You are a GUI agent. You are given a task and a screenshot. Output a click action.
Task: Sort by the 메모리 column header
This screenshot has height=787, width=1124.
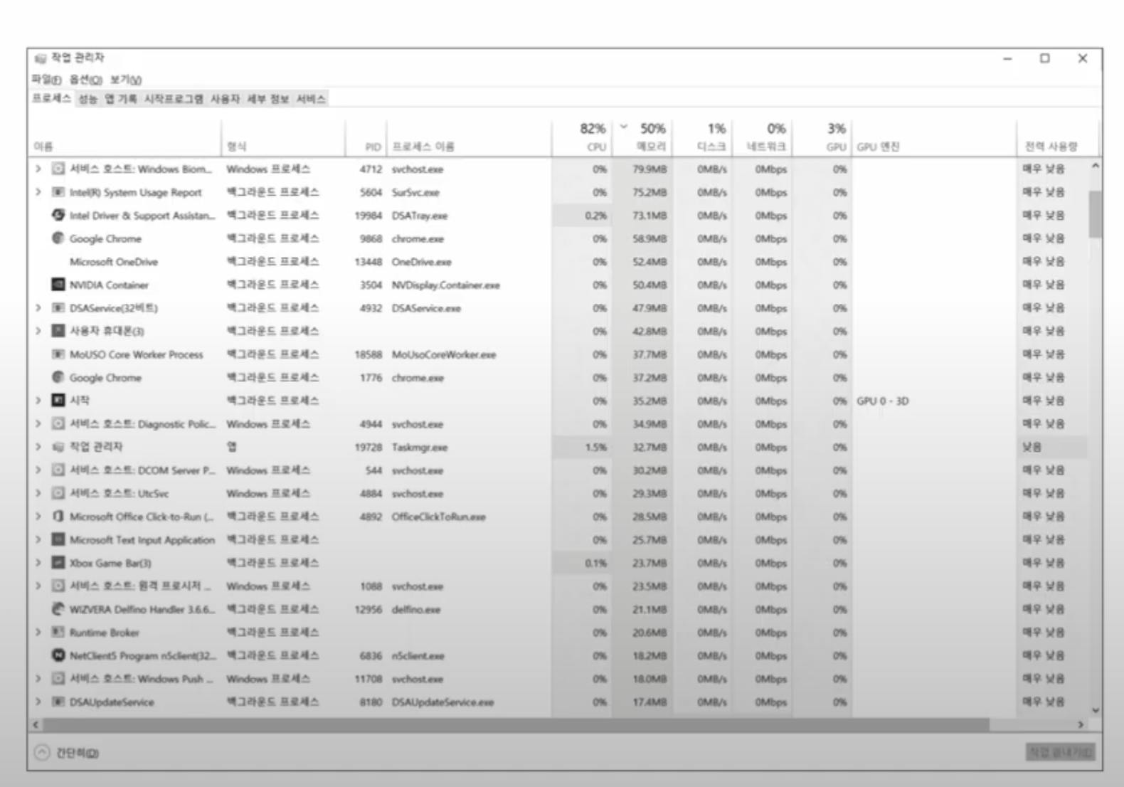(642, 137)
